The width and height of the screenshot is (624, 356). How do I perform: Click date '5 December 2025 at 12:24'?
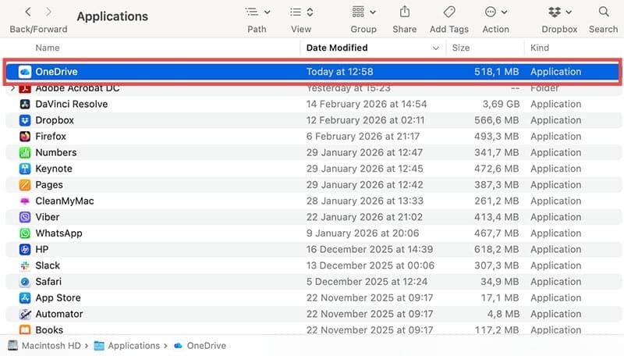click(367, 282)
